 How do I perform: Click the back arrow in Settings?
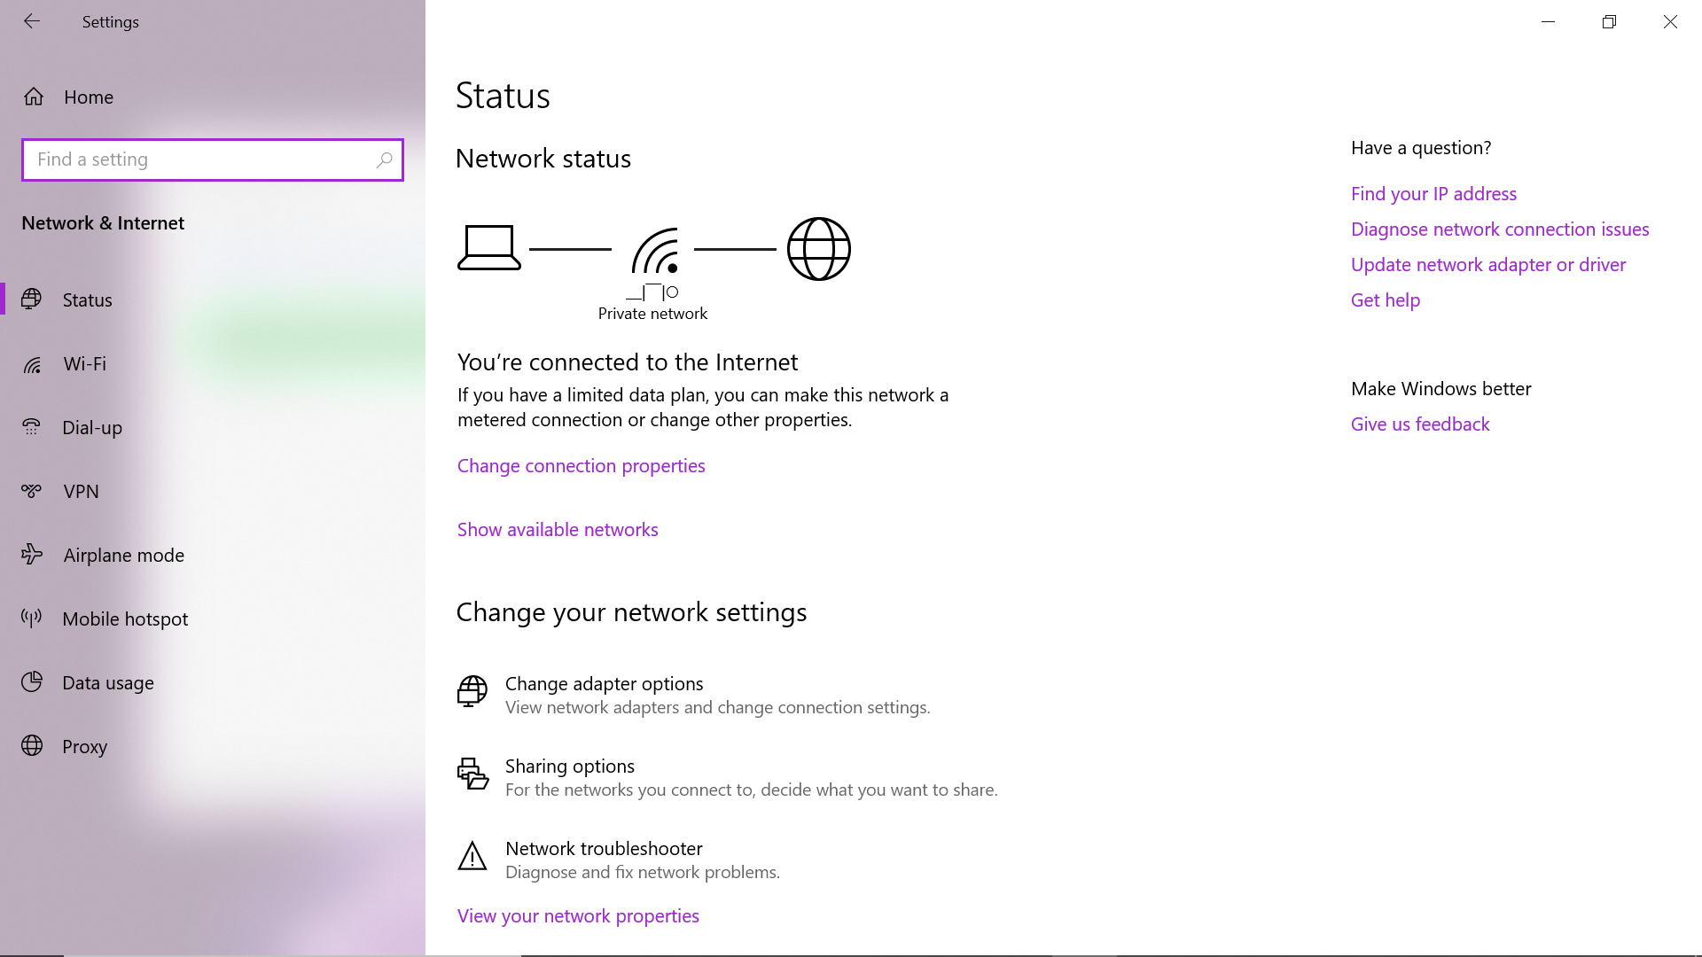[x=32, y=21]
